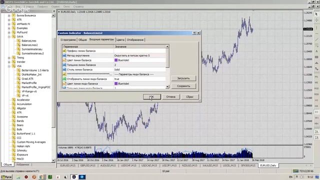Select the 'Префикс линии баланса' parameter row
Viewport: 320px width, 180px height.
click(114, 51)
